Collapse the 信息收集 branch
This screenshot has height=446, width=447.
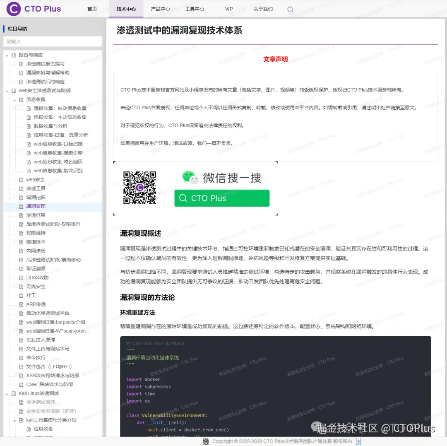14,99
